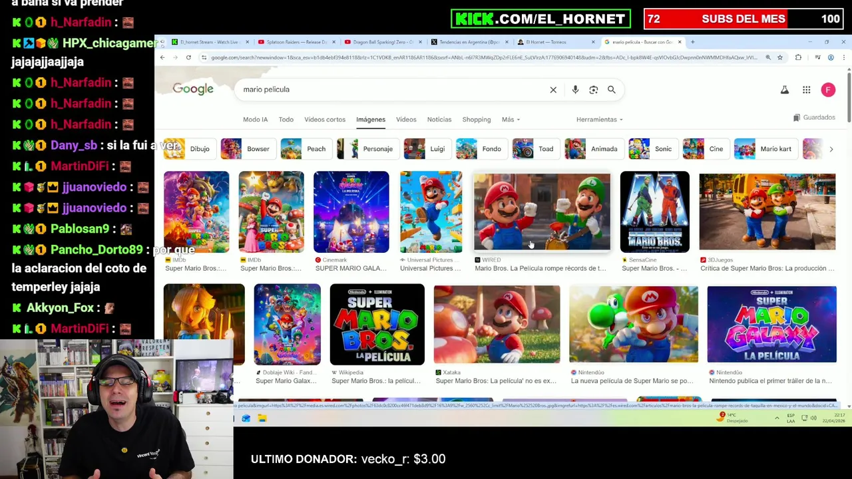Switch to Splatoon Raiders browser tab
Screen dimensions: 852x479
tap(297, 42)
